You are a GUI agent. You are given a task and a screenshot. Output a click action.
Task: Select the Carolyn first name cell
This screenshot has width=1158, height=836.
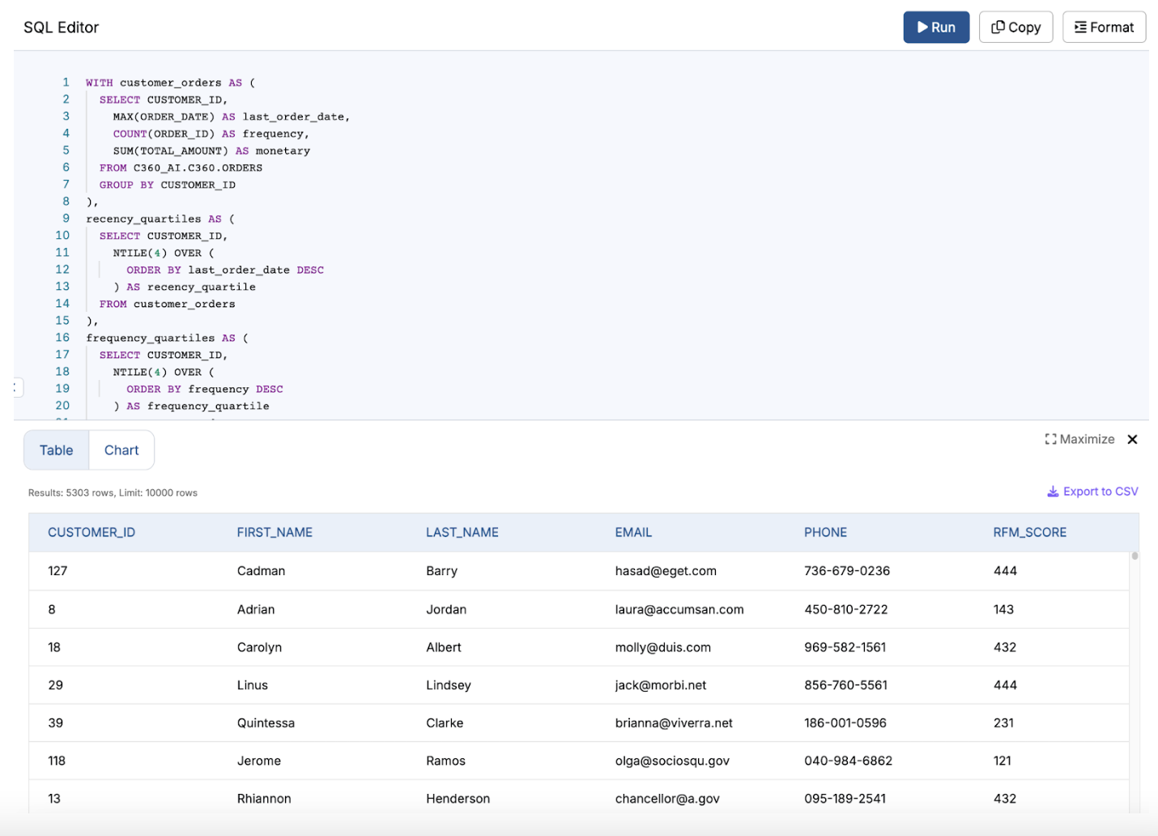click(x=259, y=647)
